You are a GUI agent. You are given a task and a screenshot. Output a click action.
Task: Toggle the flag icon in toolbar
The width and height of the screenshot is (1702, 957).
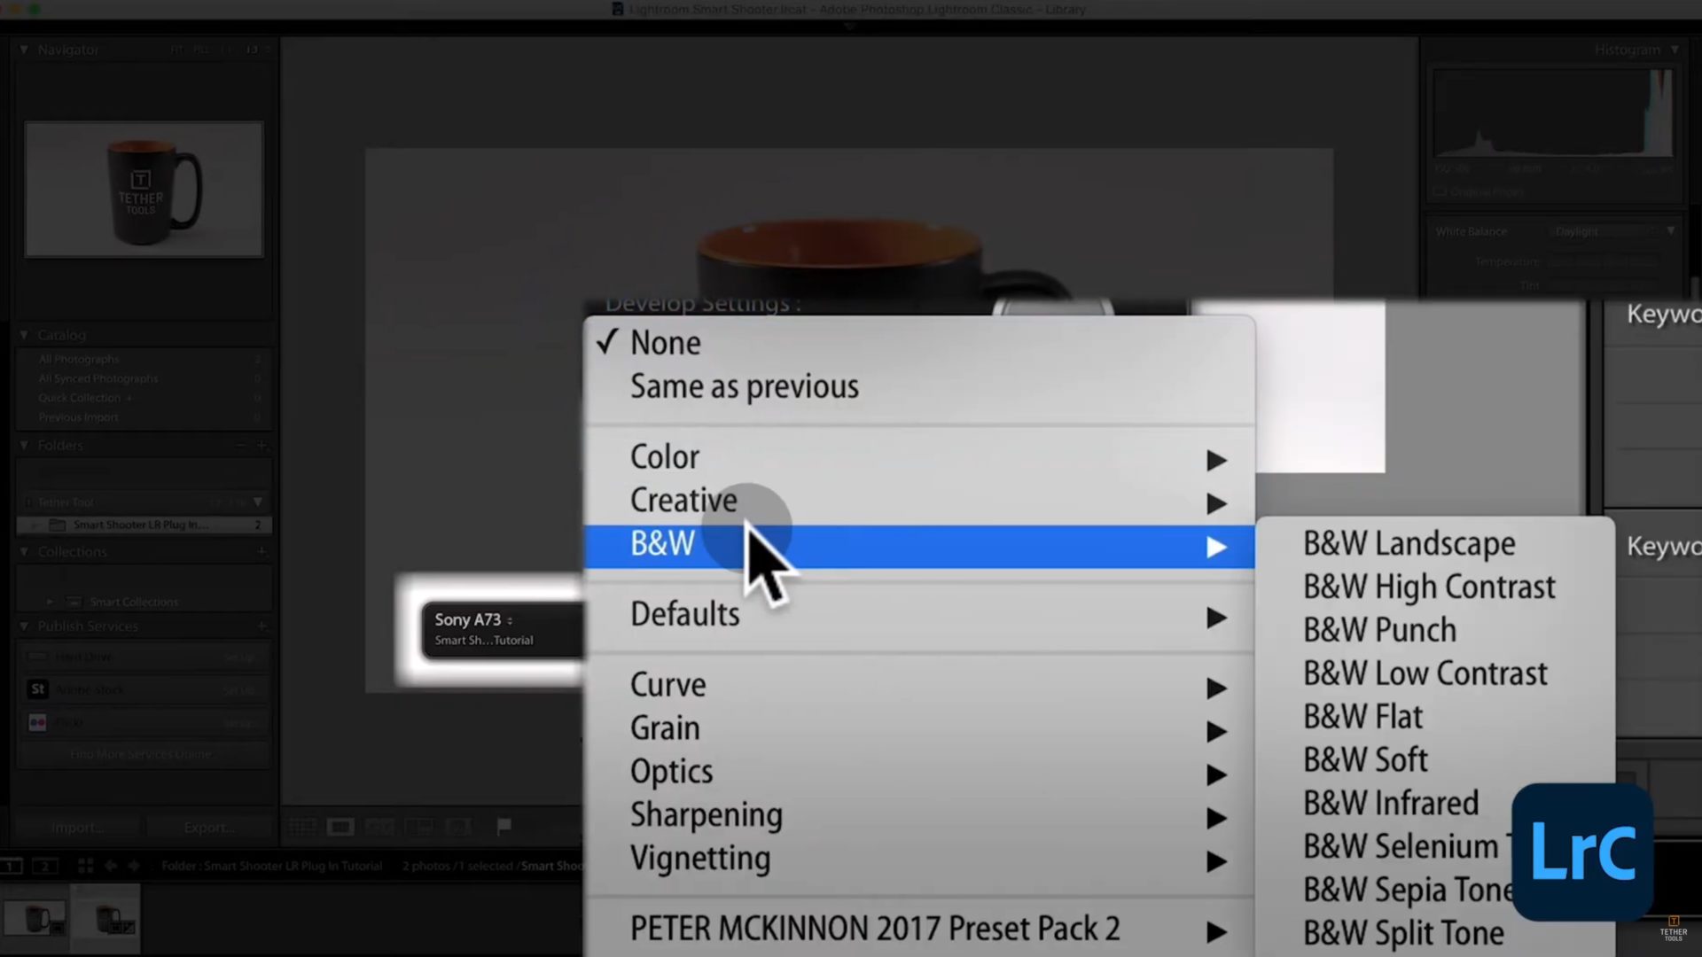504,826
